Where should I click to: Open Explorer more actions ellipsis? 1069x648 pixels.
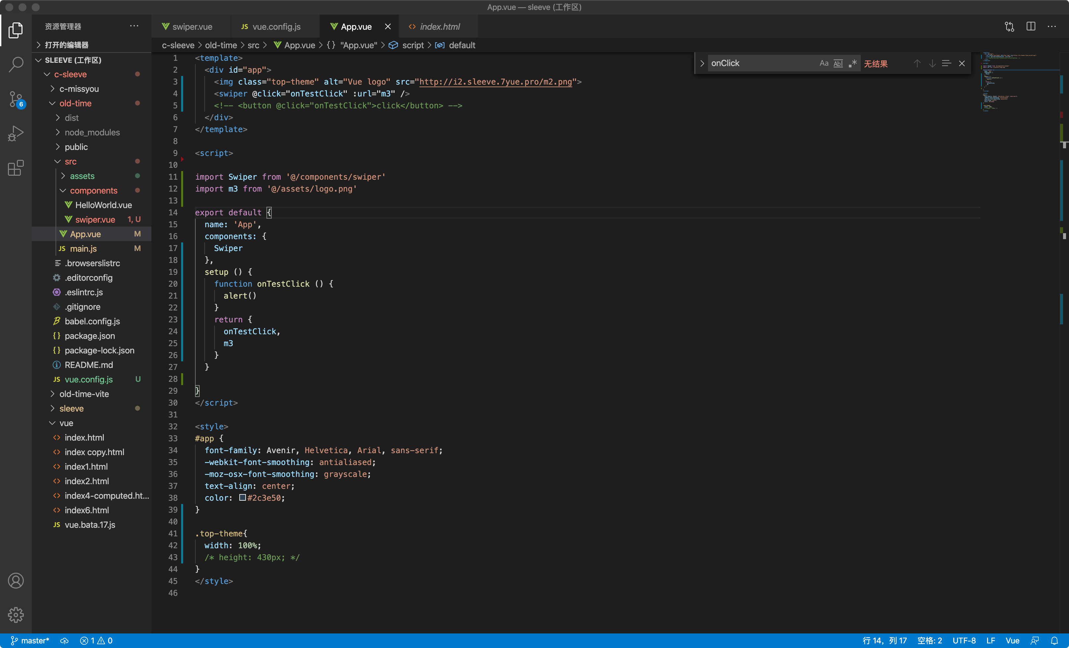point(134,26)
